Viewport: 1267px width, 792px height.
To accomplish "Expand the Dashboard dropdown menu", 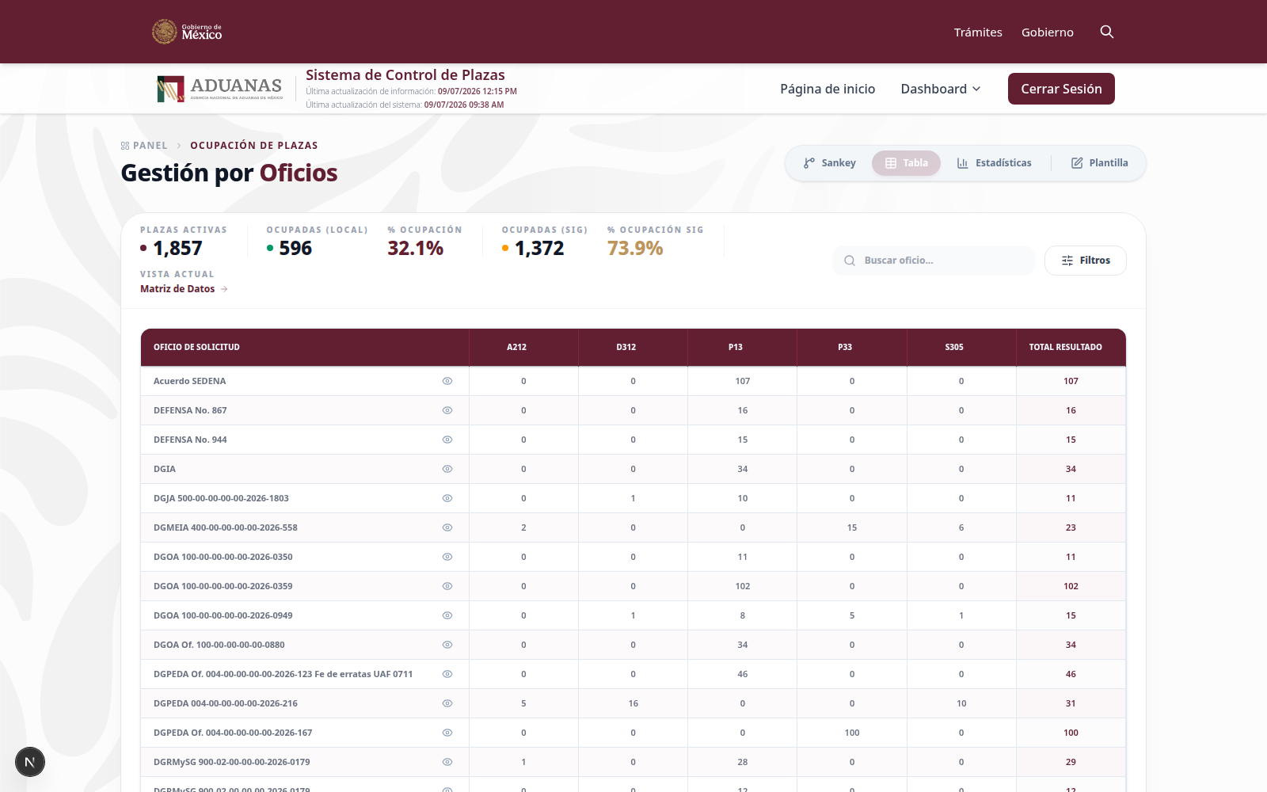I will pos(941,89).
